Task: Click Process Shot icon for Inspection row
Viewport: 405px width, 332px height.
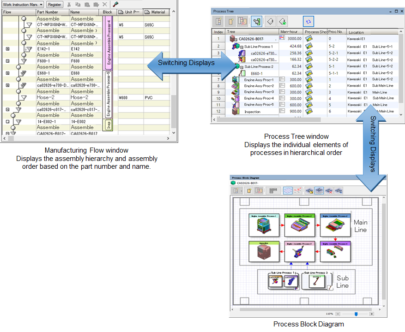Action: [x=309, y=112]
